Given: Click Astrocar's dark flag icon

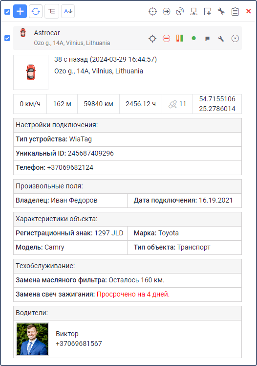Looking at the screenshot, I should tap(207, 39).
